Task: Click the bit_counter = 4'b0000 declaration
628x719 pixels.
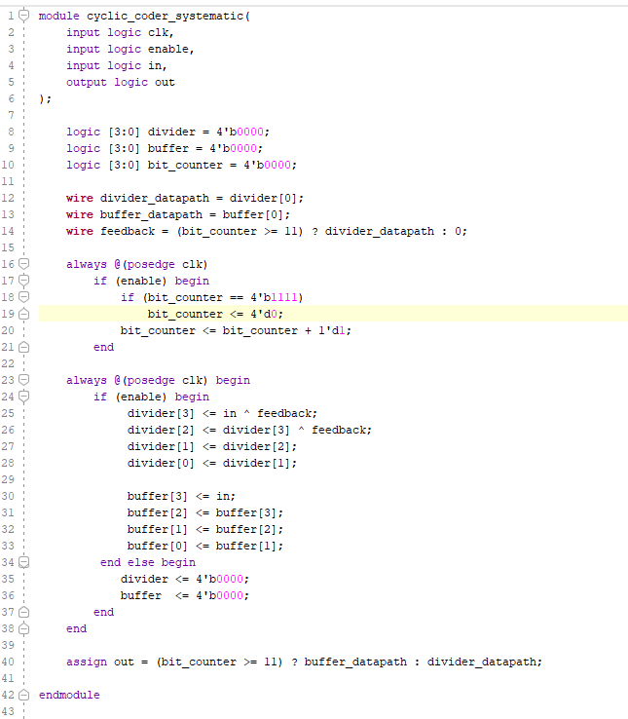Action: (x=181, y=165)
